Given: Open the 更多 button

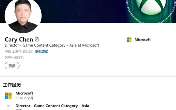Looking at the screenshot, I should point(12,66).
